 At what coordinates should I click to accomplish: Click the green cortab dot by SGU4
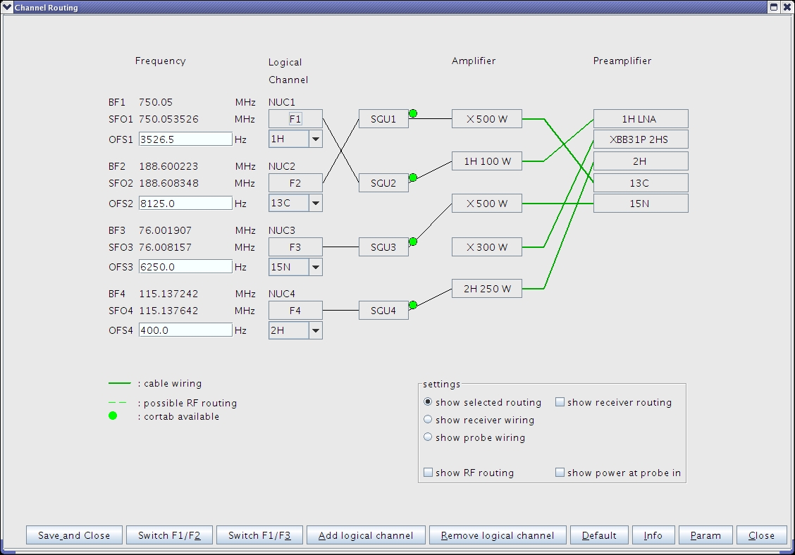click(x=413, y=305)
